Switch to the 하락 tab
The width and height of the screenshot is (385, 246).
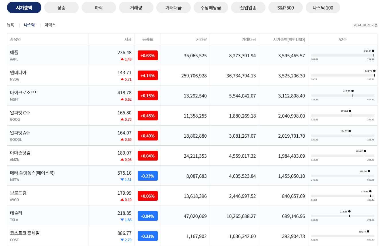click(x=99, y=7)
